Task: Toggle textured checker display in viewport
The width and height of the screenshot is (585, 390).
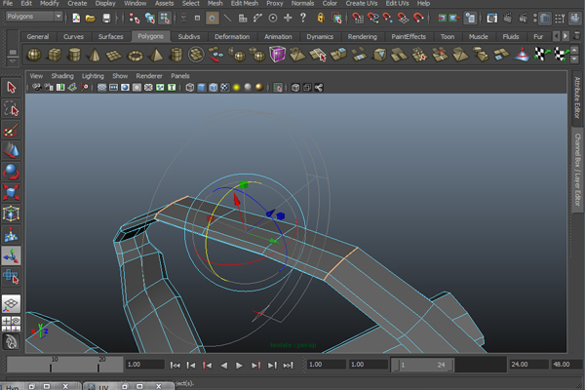Action: [x=224, y=88]
